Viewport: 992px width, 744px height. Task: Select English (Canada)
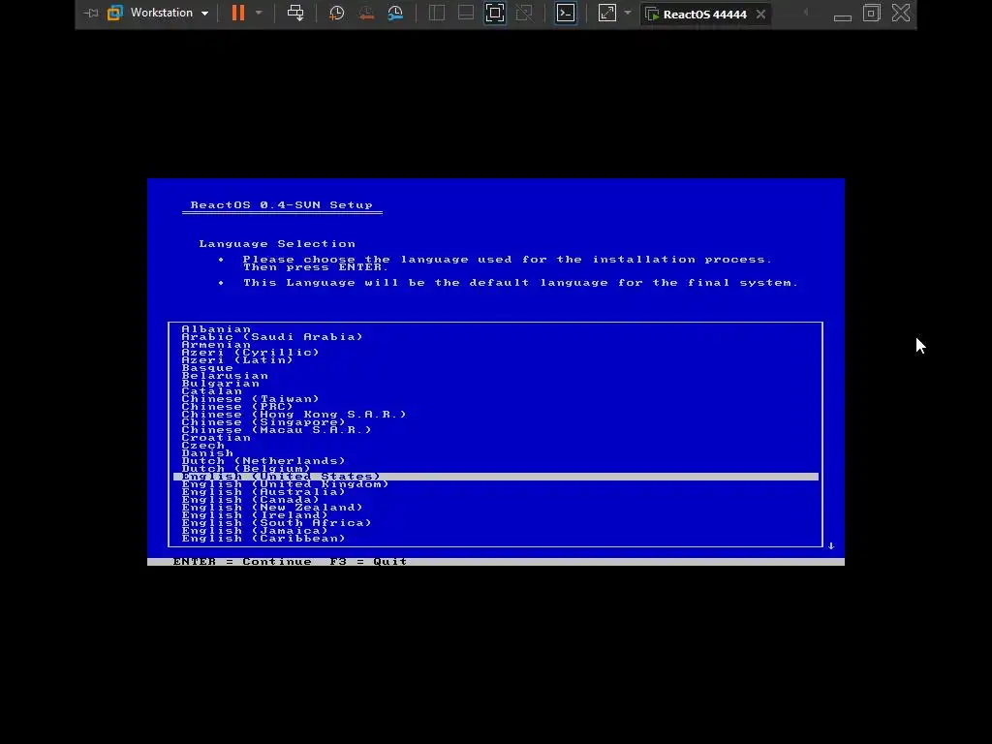251,499
